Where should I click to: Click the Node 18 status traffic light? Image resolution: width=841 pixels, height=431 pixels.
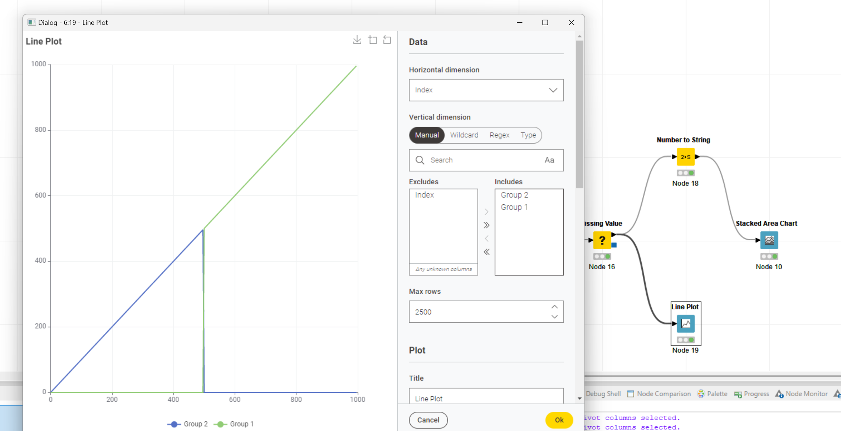point(685,173)
